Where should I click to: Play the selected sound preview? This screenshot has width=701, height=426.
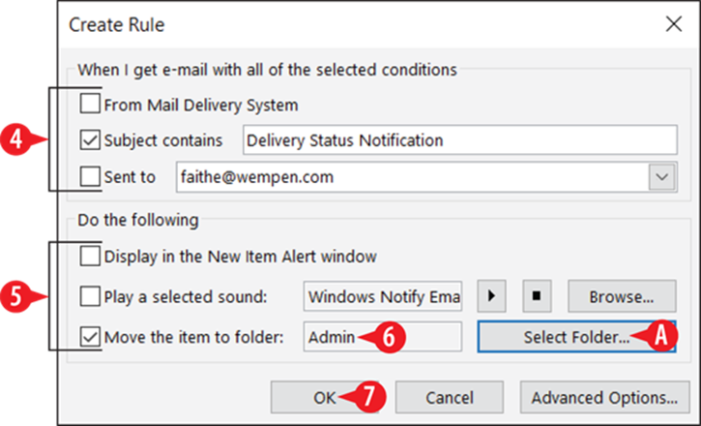click(491, 296)
